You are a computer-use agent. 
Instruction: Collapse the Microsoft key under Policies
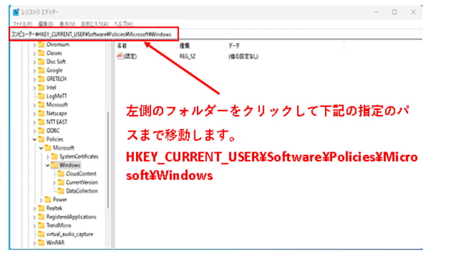click(41, 148)
